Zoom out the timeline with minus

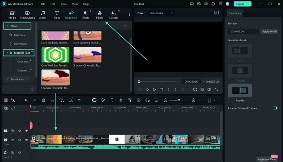click(x=165, y=100)
